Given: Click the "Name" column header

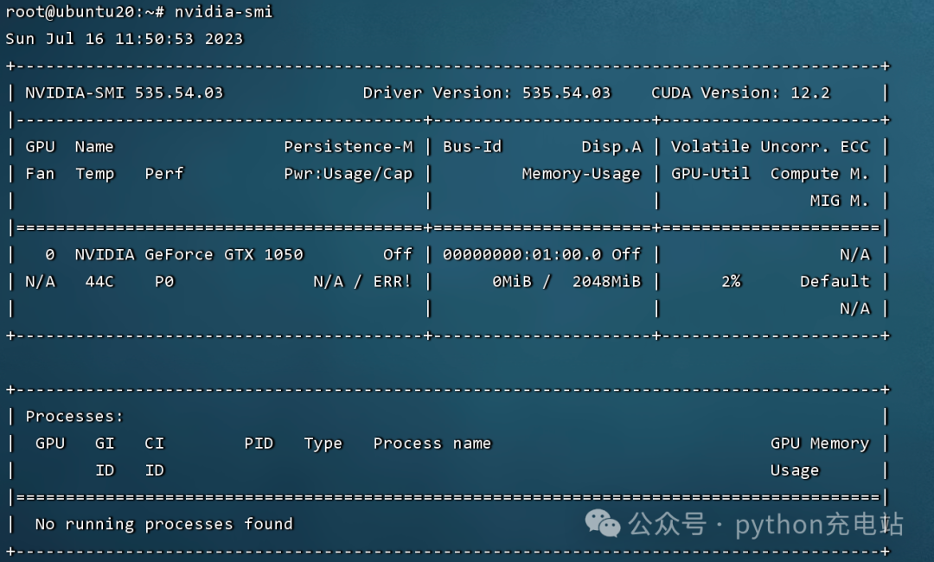Looking at the screenshot, I should pyautogui.click(x=94, y=147).
